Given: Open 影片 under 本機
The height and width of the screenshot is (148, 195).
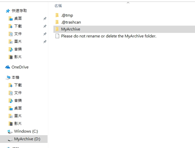Looking at the screenshot, I should click(x=18, y=124).
